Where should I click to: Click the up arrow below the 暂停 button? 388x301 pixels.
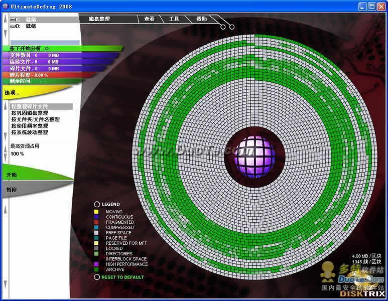coord(5,209)
